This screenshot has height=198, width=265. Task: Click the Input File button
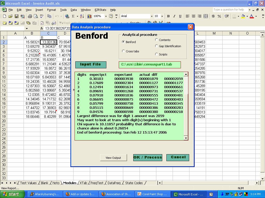(x=91, y=65)
